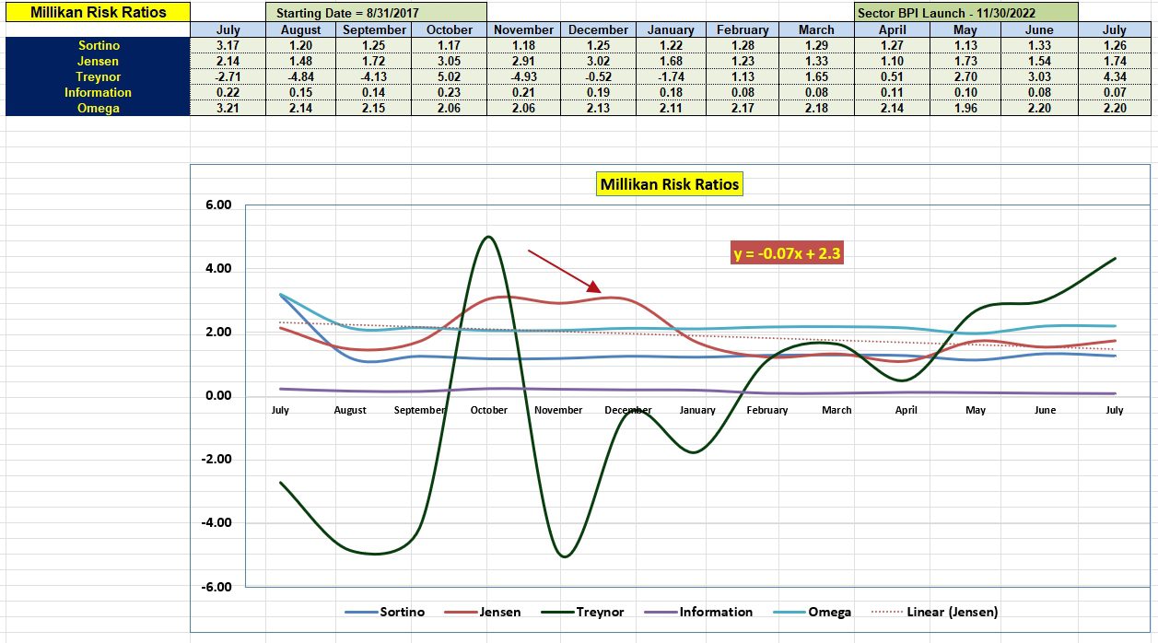Select the Treynor value -4.93 cell
Screen dimensions: 1158x643
coord(523,76)
